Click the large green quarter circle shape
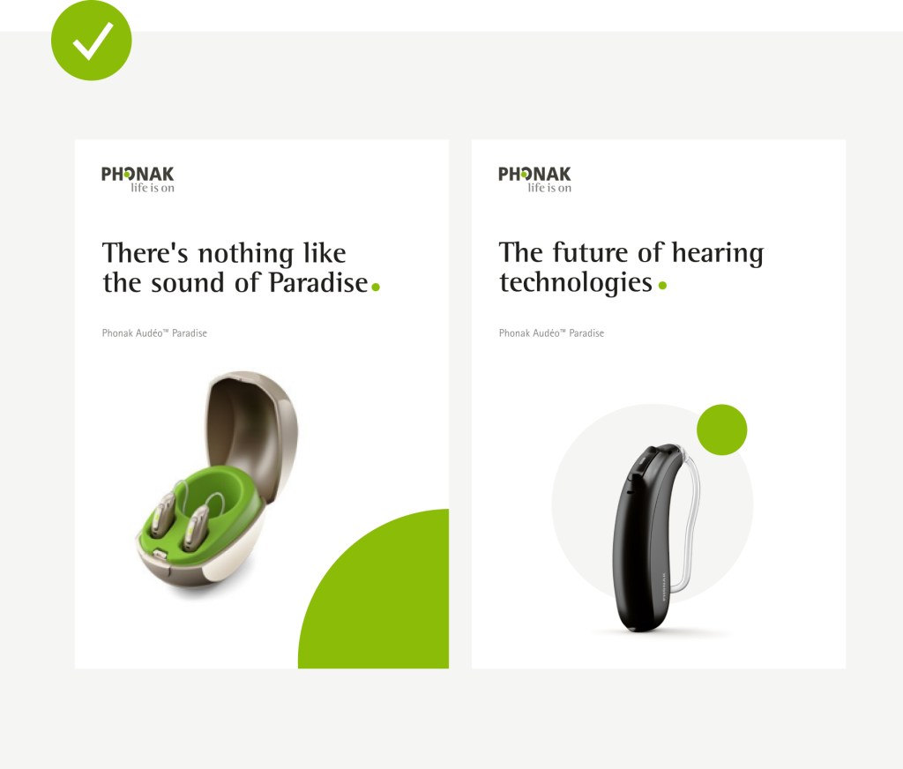Viewport: 903px width, 769px height. [x=373, y=589]
